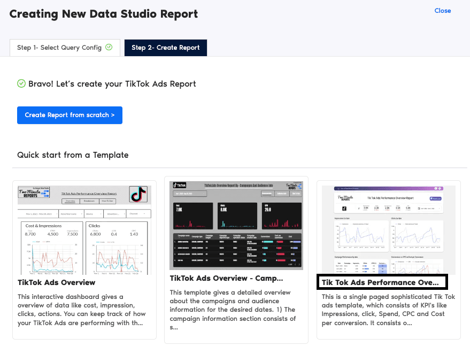This screenshot has width=470, height=354.
Task: Switch to Step 1- Select Query Config tab
Action: (x=65, y=48)
